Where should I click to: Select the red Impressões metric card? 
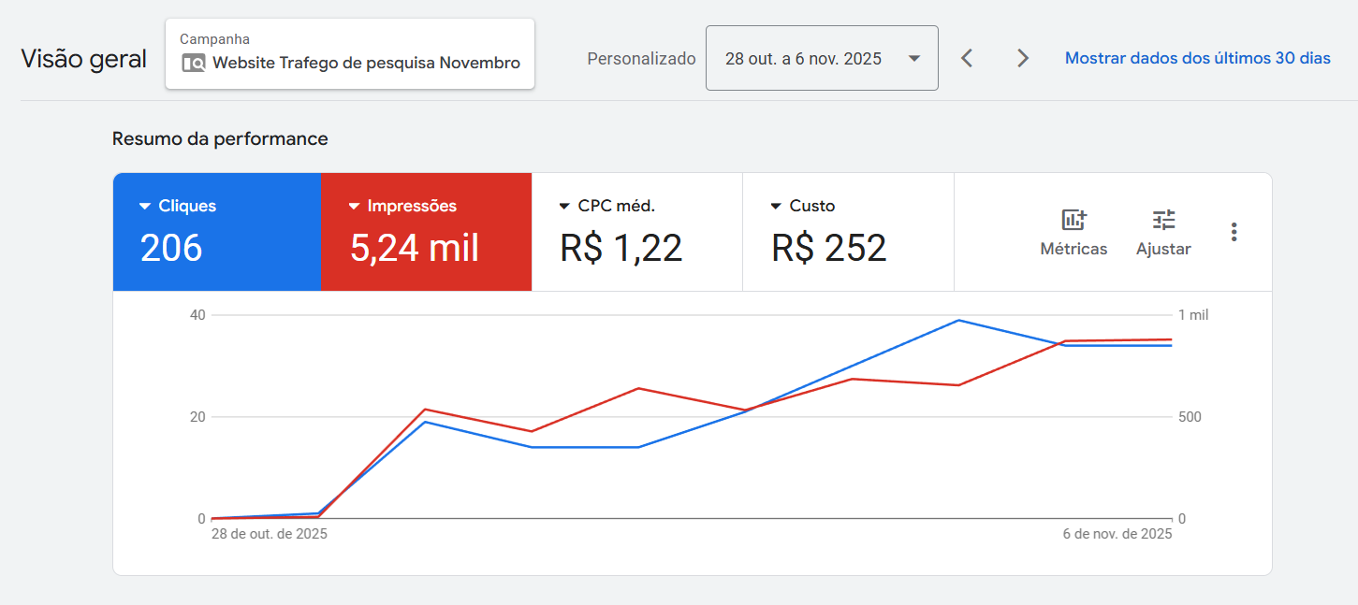pyautogui.click(x=427, y=232)
